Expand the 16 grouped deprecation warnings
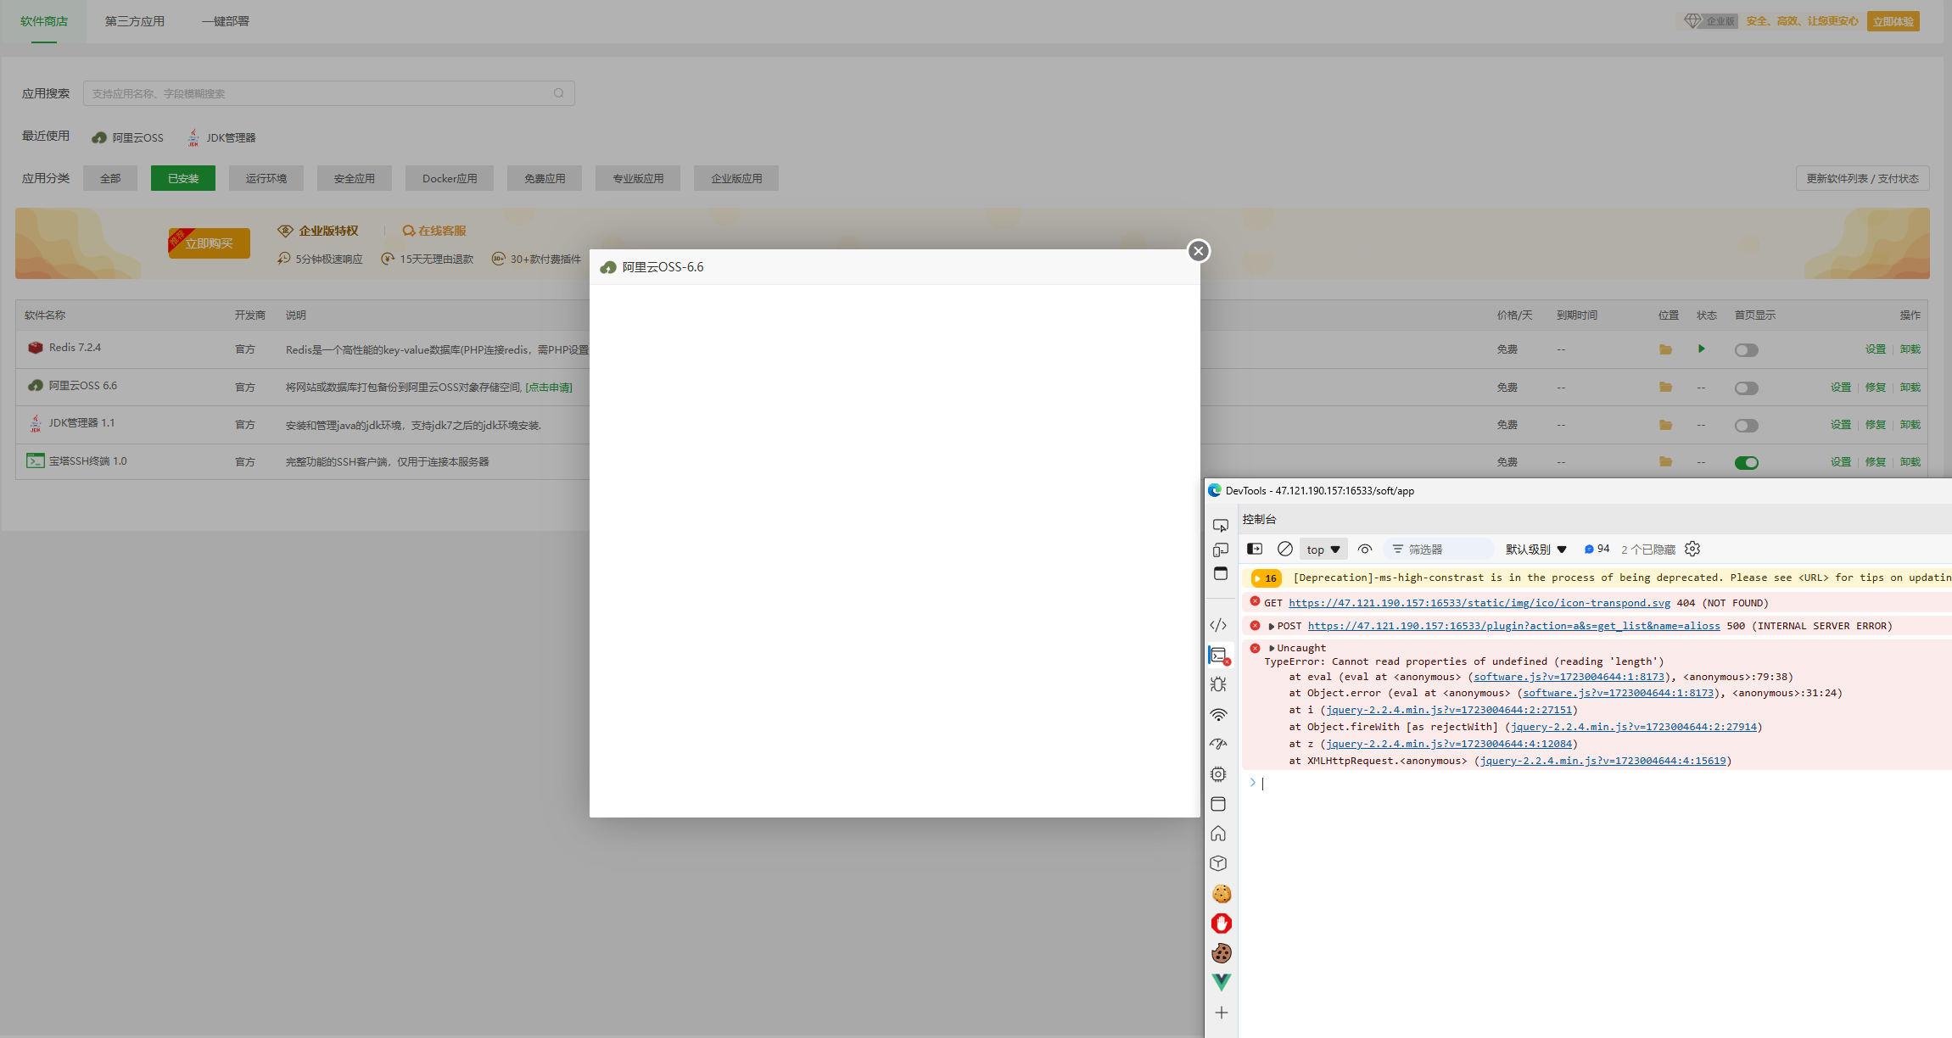Image resolution: width=1952 pixels, height=1038 pixels. click(x=1266, y=578)
